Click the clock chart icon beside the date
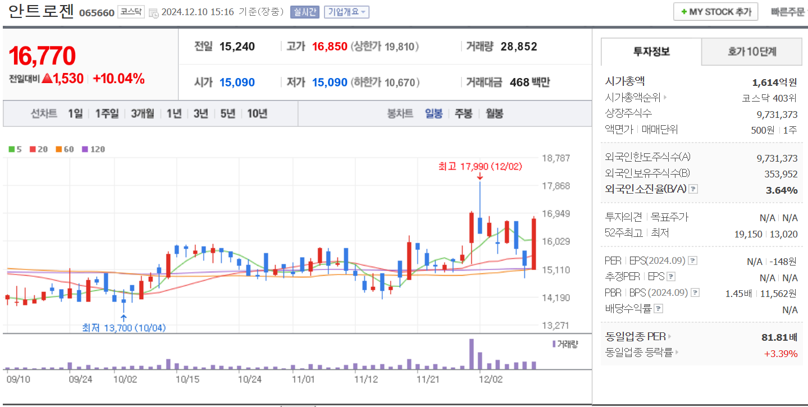Image resolution: width=808 pixels, height=407 pixels. point(154,13)
